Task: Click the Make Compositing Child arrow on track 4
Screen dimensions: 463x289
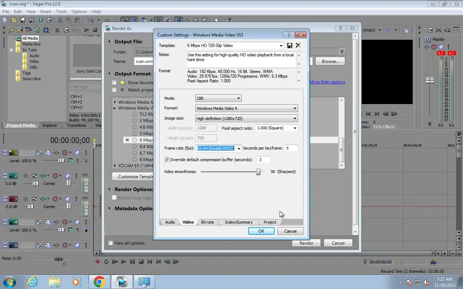Action: click(86, 230)
